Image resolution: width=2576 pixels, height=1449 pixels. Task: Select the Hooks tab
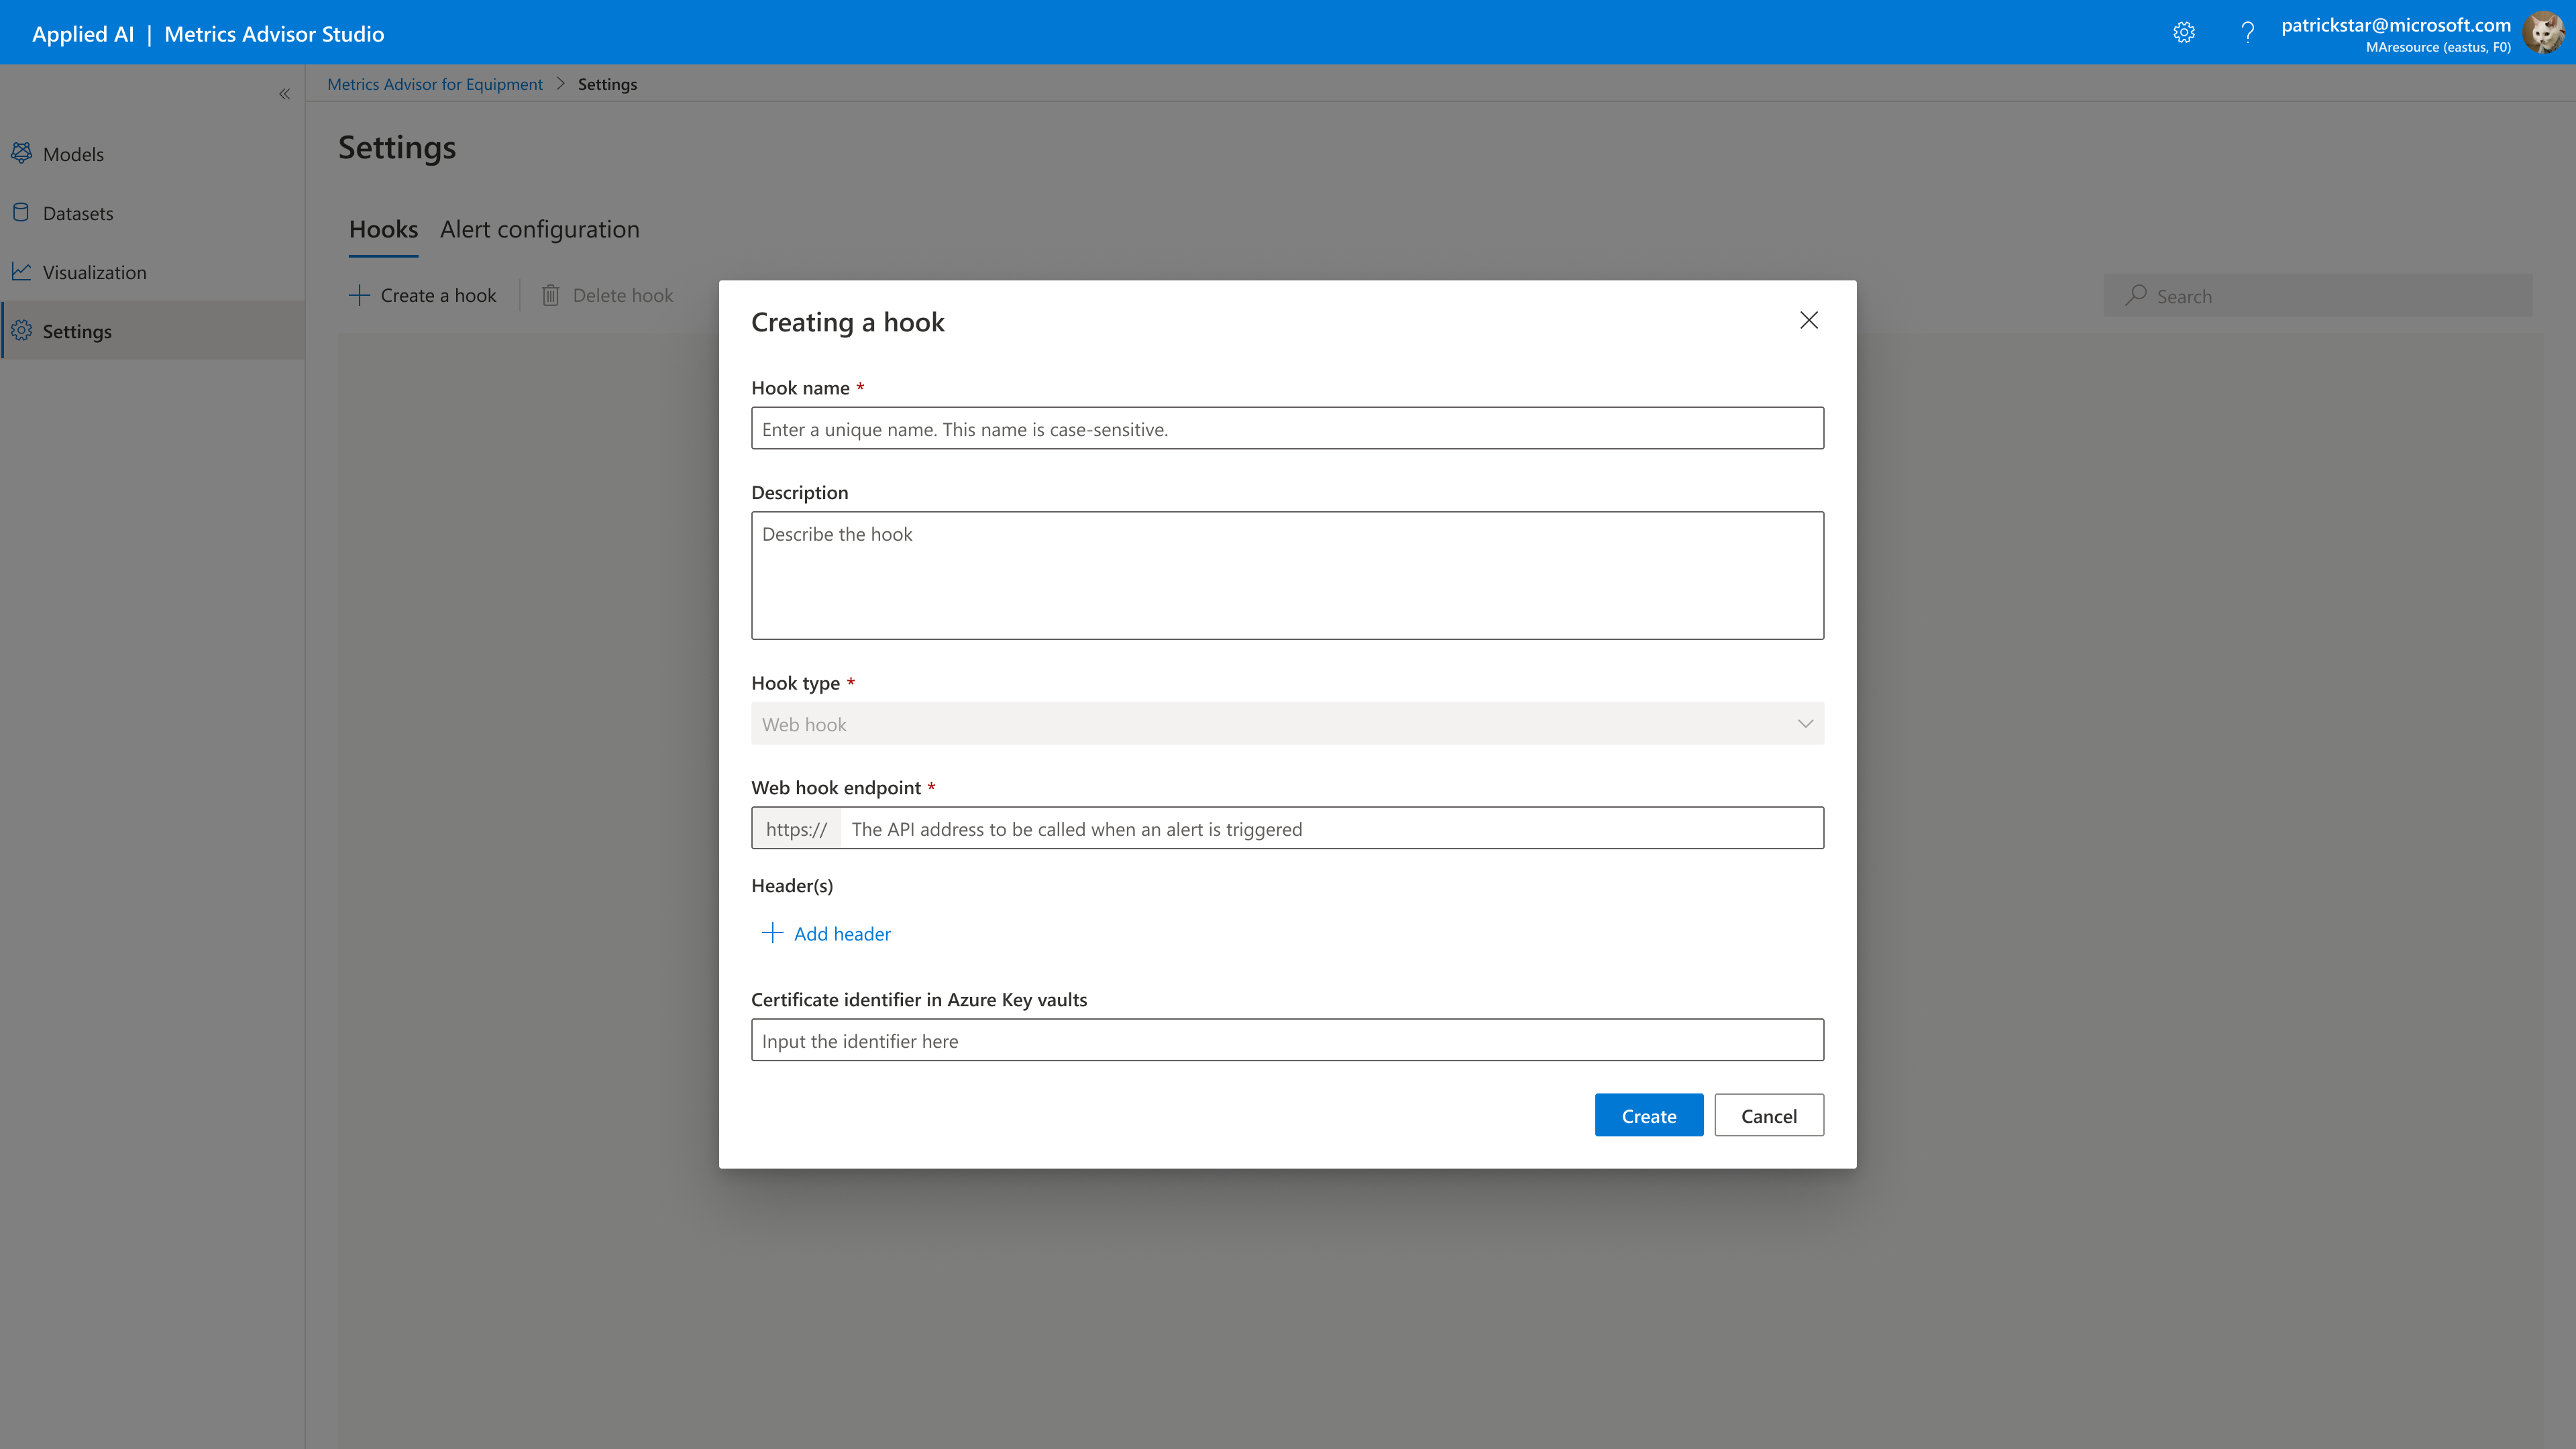click(x=383, y=229)
